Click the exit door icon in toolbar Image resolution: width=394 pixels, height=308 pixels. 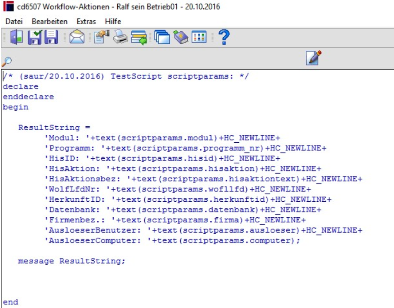[17, 37]
